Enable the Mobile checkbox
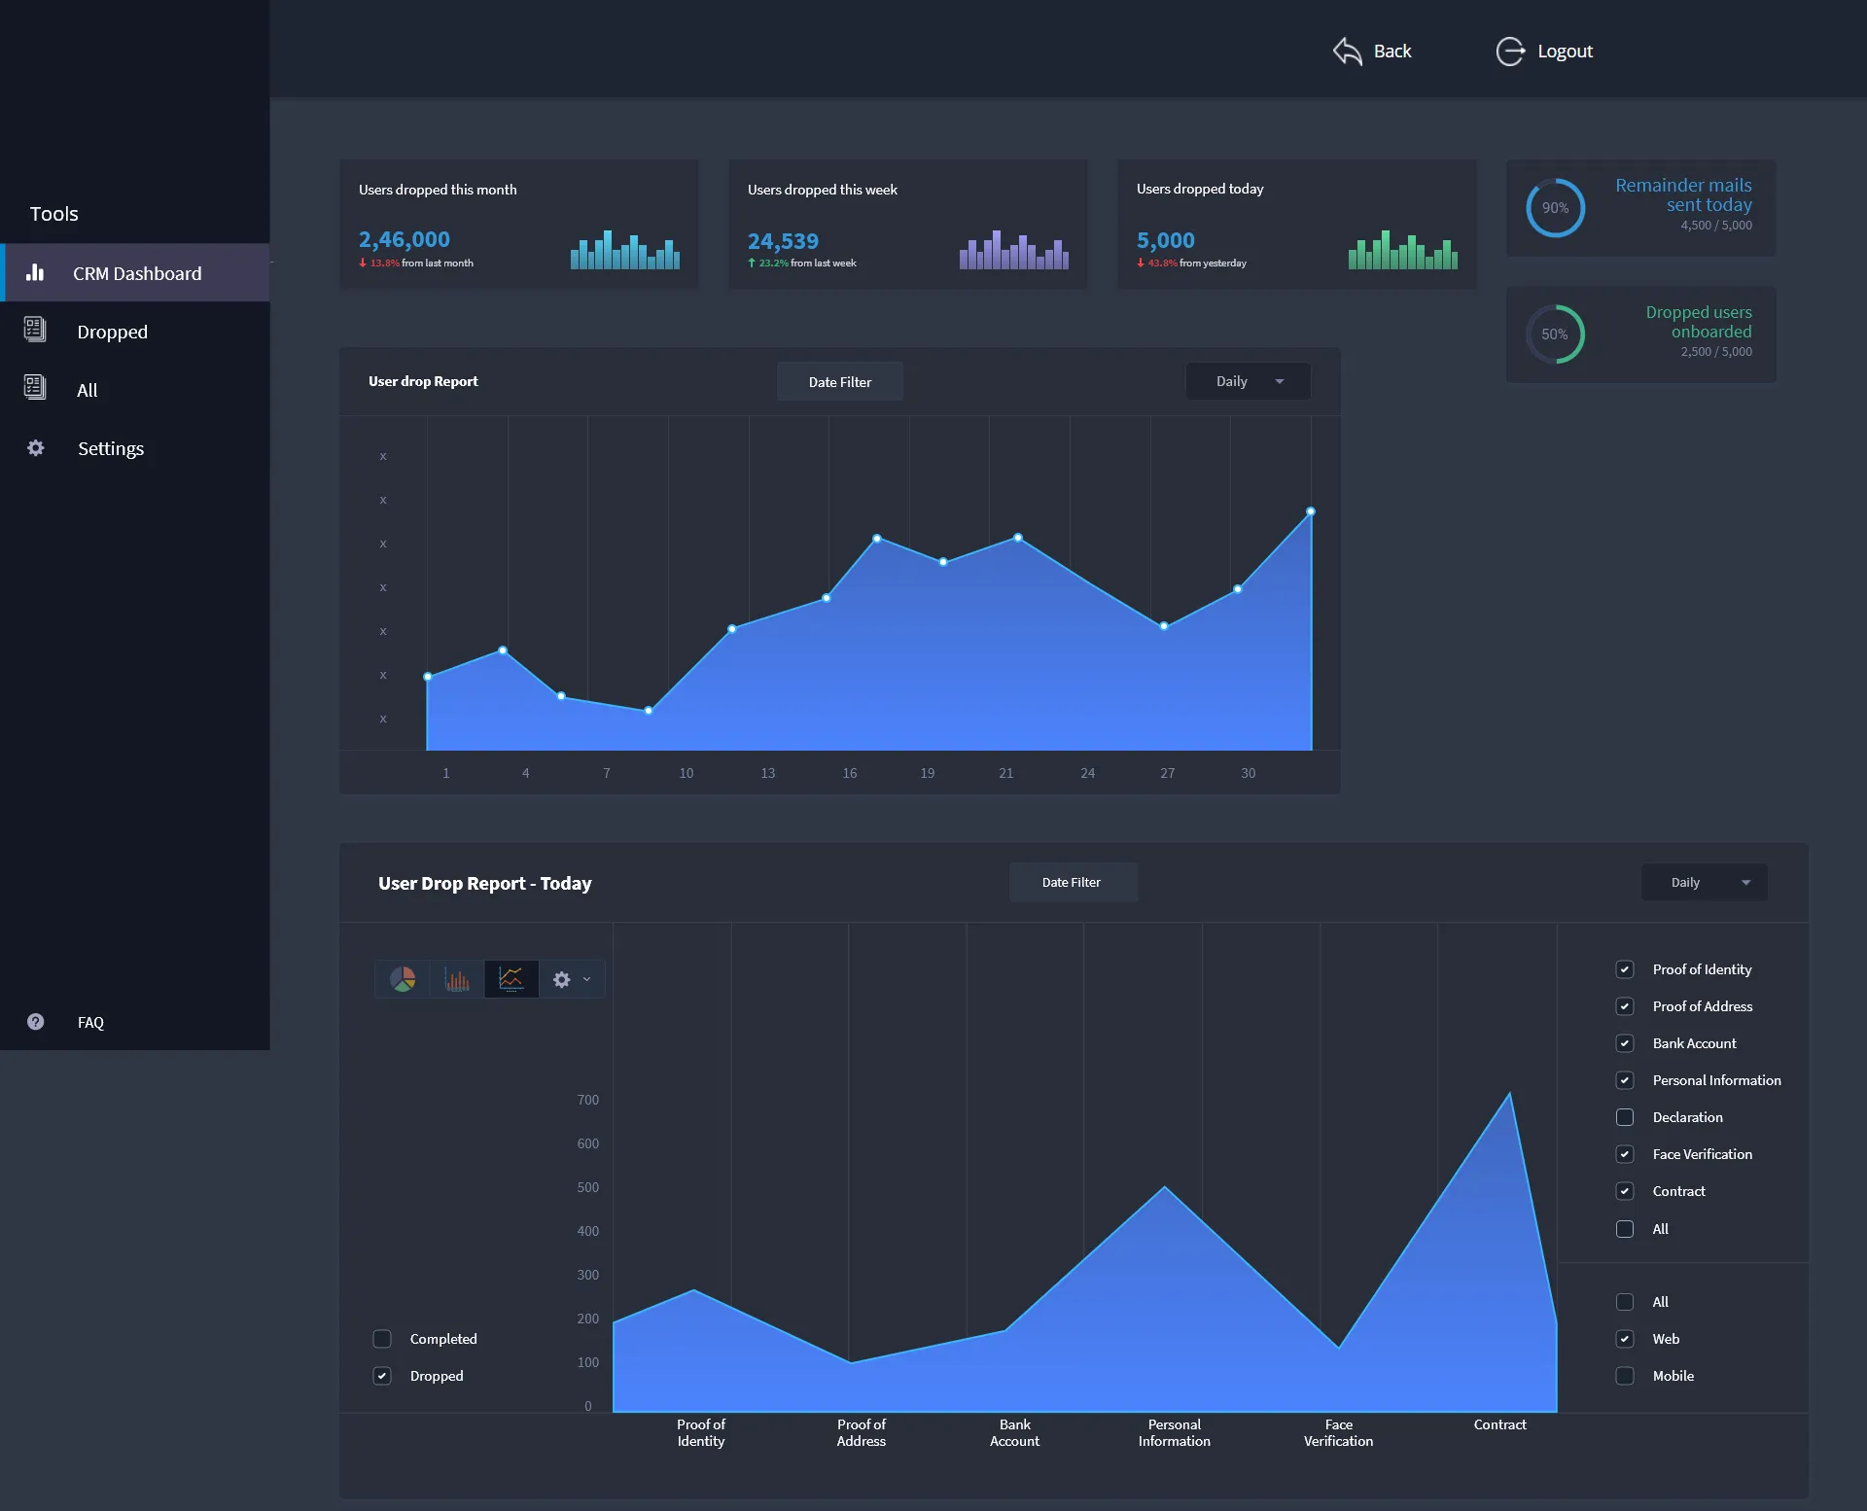This screenshot has width=1867, height=1511. [x=1625, y=1376]
